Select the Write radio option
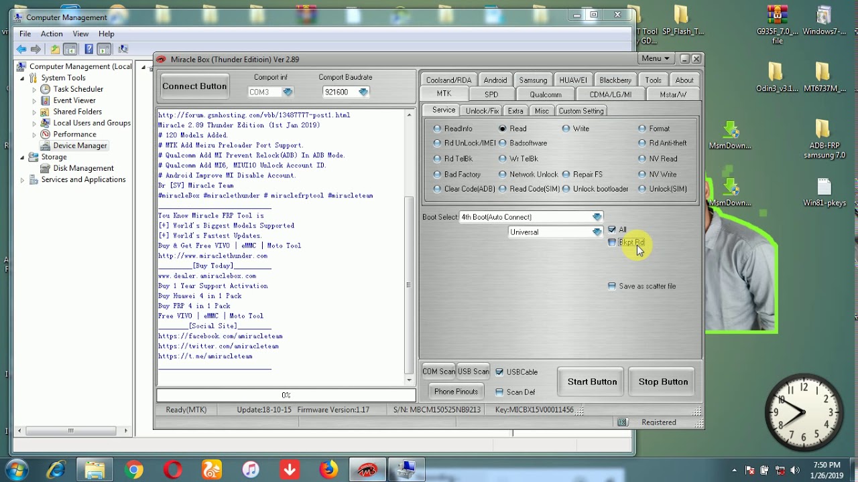858x482 pixels. coord(566,129)
